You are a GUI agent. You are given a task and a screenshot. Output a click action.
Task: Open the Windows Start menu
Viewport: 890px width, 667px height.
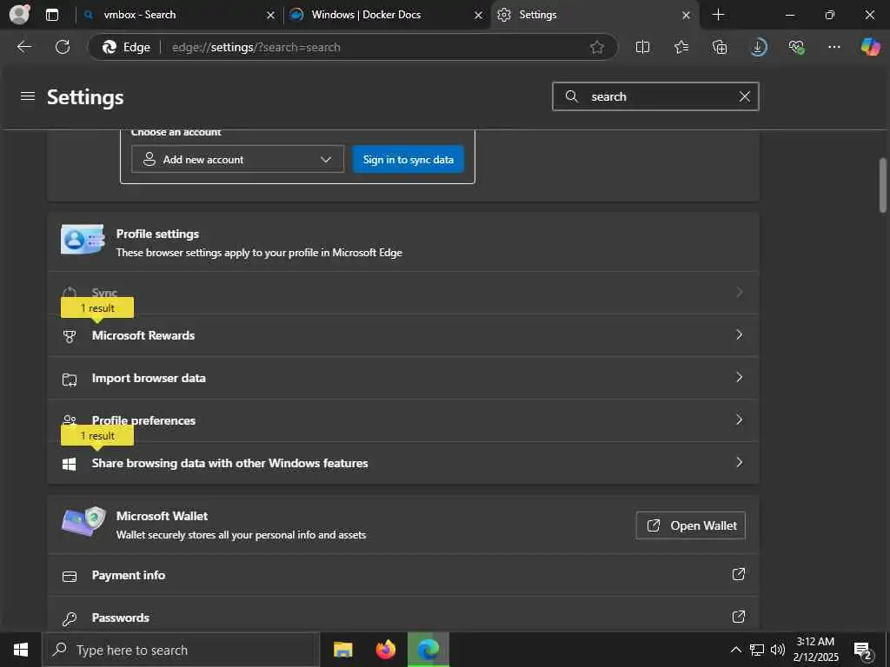point(21,650)
